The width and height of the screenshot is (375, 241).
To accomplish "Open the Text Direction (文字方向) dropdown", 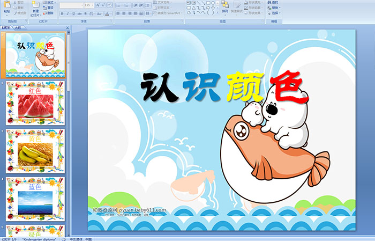I will [163, 2].
